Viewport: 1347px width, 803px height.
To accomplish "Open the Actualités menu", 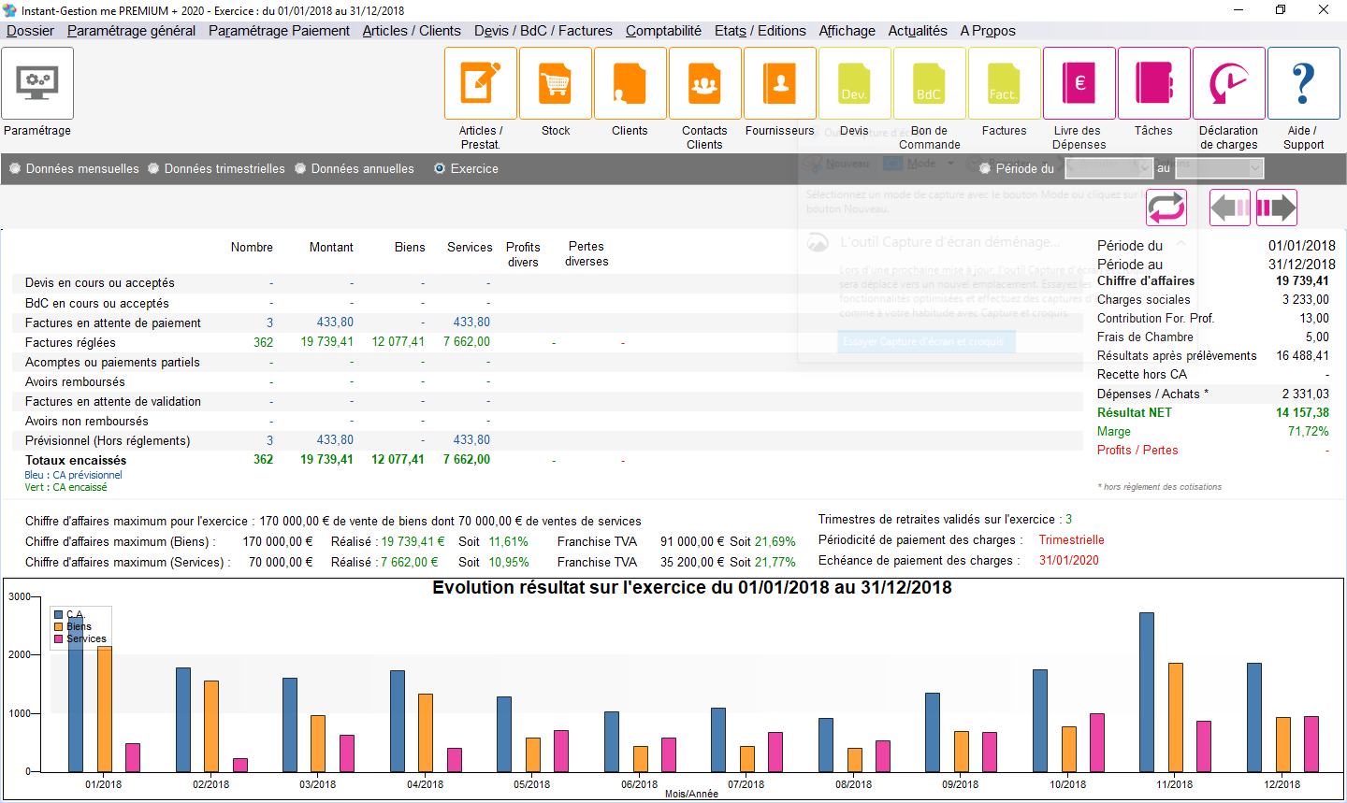I will coord(918,31).
